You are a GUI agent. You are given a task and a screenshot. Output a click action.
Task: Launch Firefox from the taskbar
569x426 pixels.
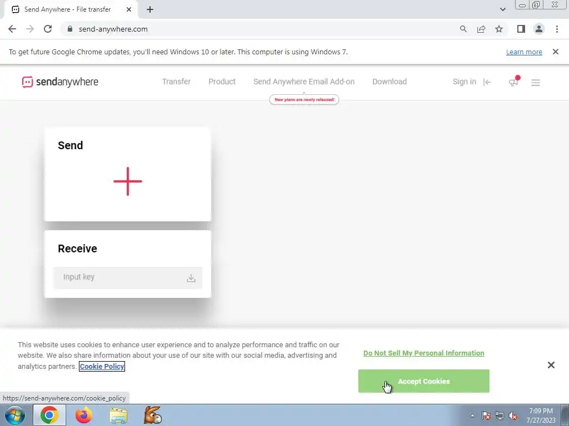point(84,415)
